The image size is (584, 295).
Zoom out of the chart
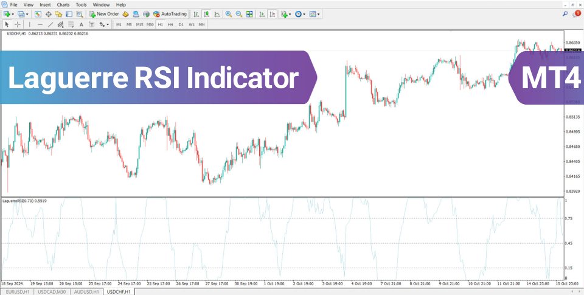point(239,14)
